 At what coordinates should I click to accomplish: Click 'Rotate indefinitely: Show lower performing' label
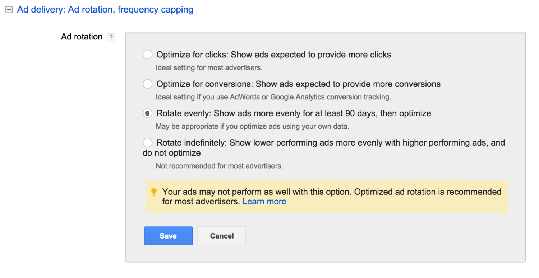point(324,148)
